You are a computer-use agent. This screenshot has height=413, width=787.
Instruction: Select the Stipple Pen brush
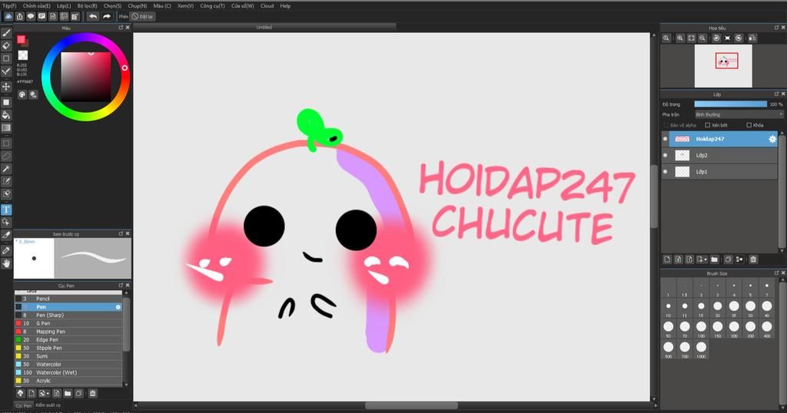click(68, 348)
